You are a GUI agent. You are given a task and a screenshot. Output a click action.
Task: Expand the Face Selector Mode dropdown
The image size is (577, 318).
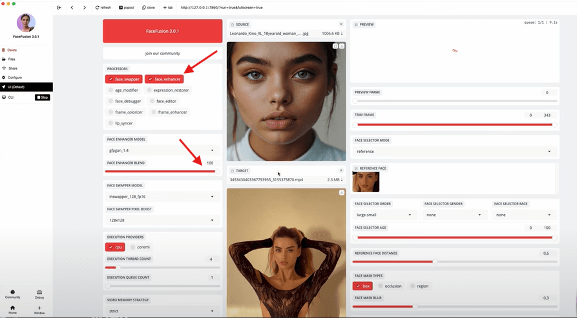pos(454,152)
